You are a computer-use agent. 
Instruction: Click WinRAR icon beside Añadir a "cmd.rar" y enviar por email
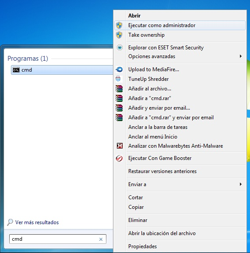pyautogui.click(x=119, y=118)
